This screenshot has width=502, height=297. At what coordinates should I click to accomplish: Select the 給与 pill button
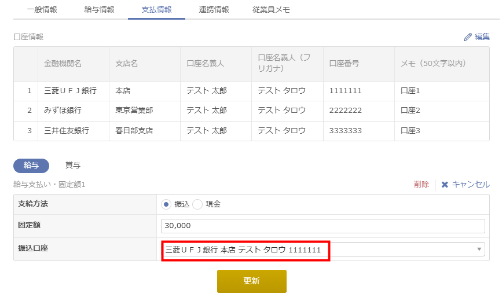pyautogui.click(x=31, y=166)
